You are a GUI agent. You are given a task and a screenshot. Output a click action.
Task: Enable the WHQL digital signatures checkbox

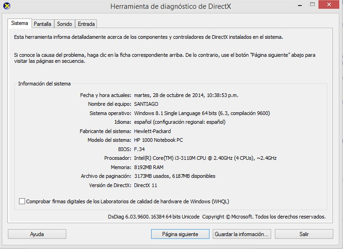click(x=22, y=201)
